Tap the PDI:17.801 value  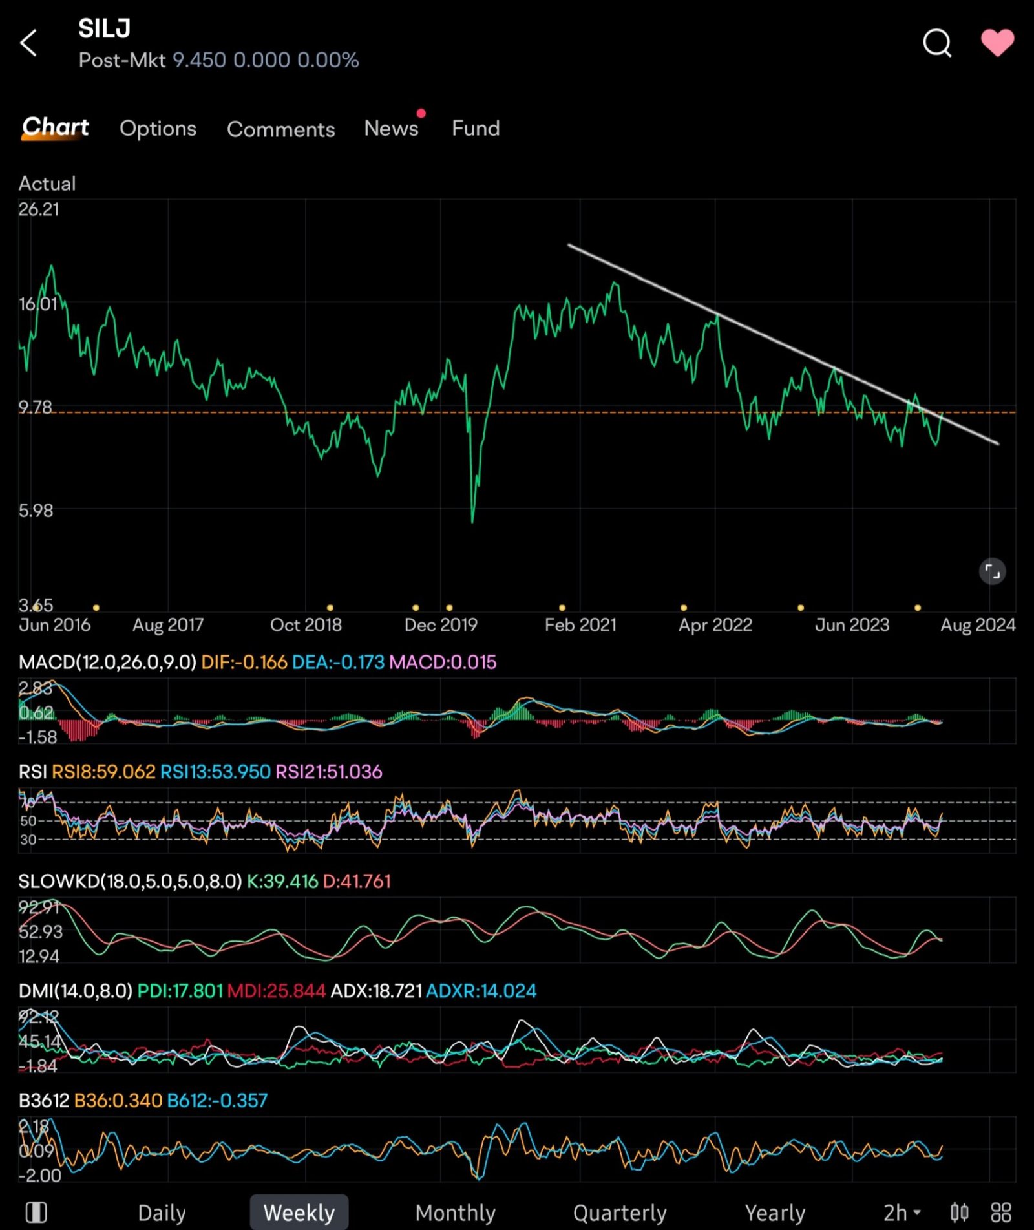180,991
